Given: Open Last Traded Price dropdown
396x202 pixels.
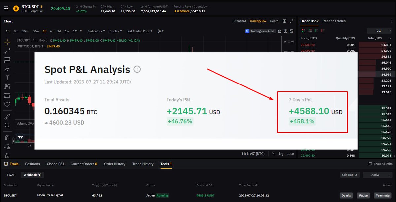Looking at the screenshot, I should tap(140, 31).
